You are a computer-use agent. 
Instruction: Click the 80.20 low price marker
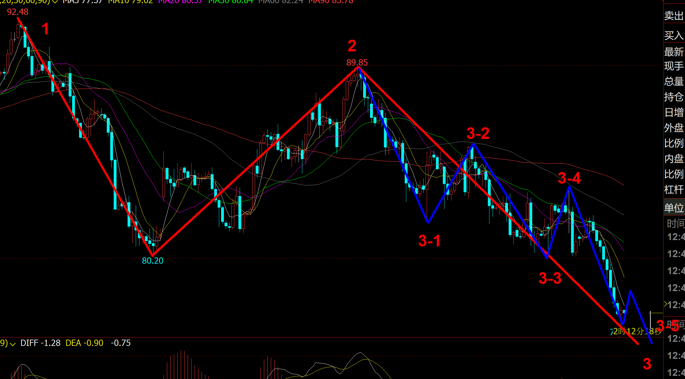(152, 261)
